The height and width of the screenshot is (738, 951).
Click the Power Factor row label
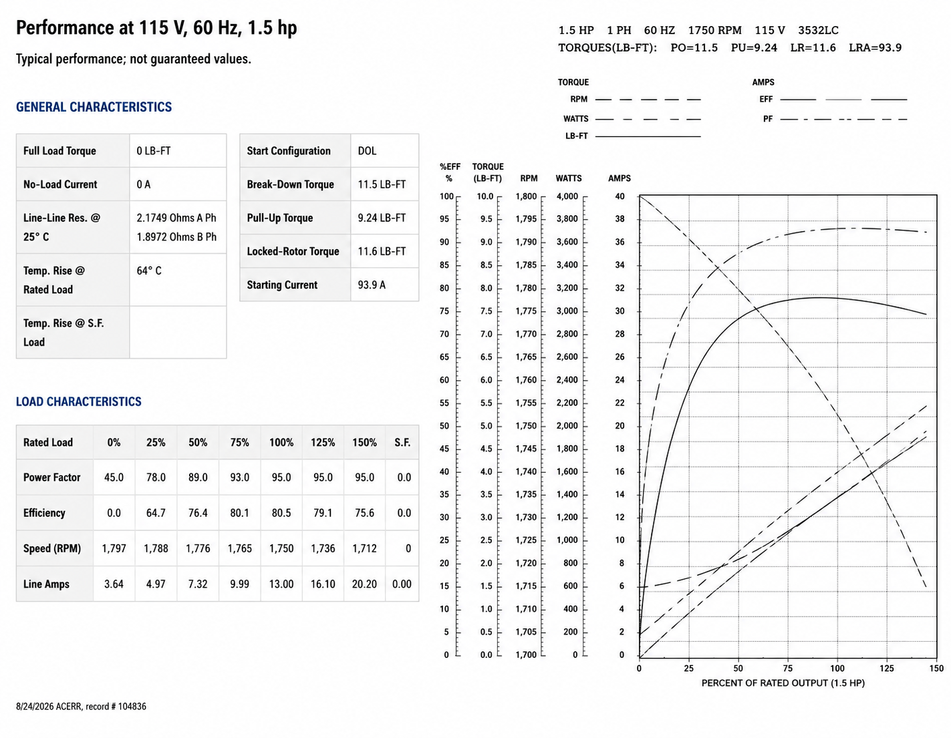pos(51,478)
